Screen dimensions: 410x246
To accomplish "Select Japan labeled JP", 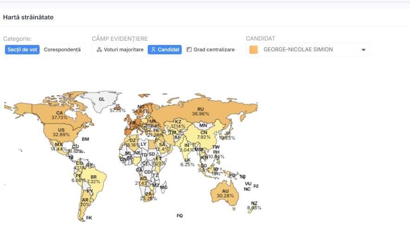I will click(x=227, y=136).
